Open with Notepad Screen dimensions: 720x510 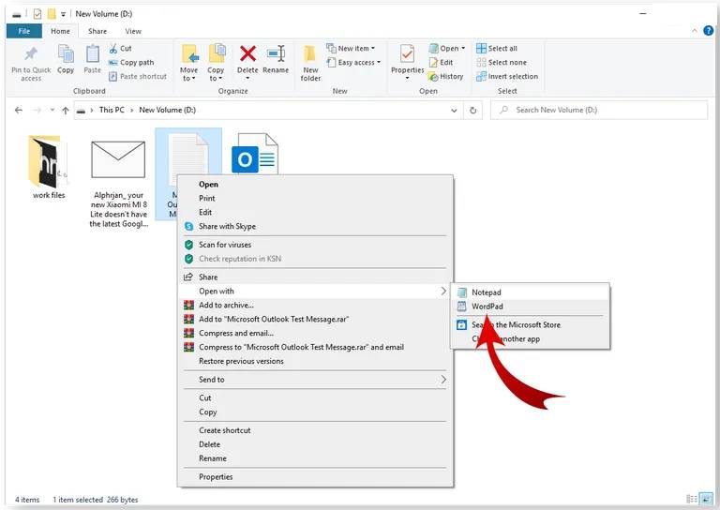pyautogui.click(x=531, y=292)
